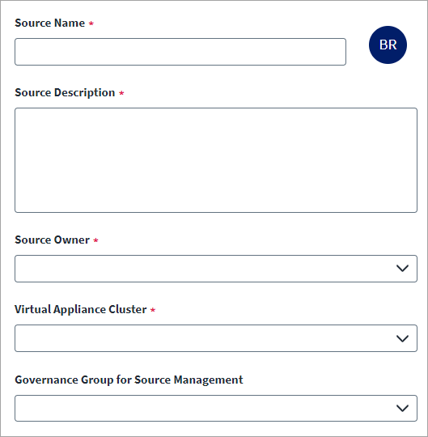Select the empty Source Owner combo box
This screenshot has height=437, width=428.
click(x=216, y=269)
